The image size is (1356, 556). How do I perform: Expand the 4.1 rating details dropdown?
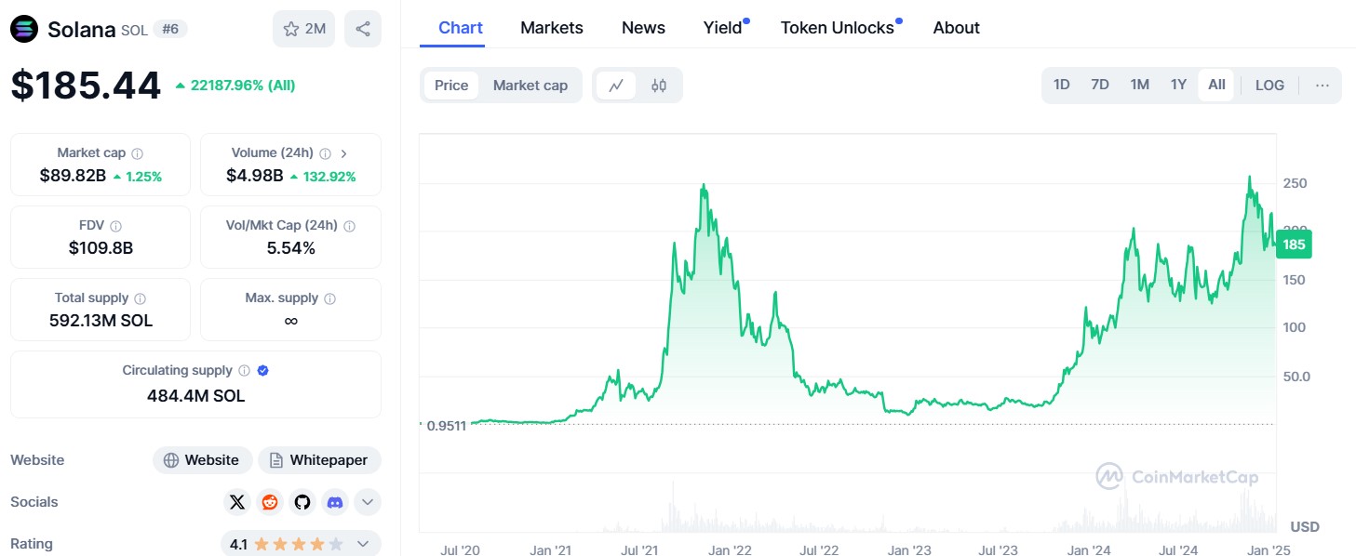(363, 544)
